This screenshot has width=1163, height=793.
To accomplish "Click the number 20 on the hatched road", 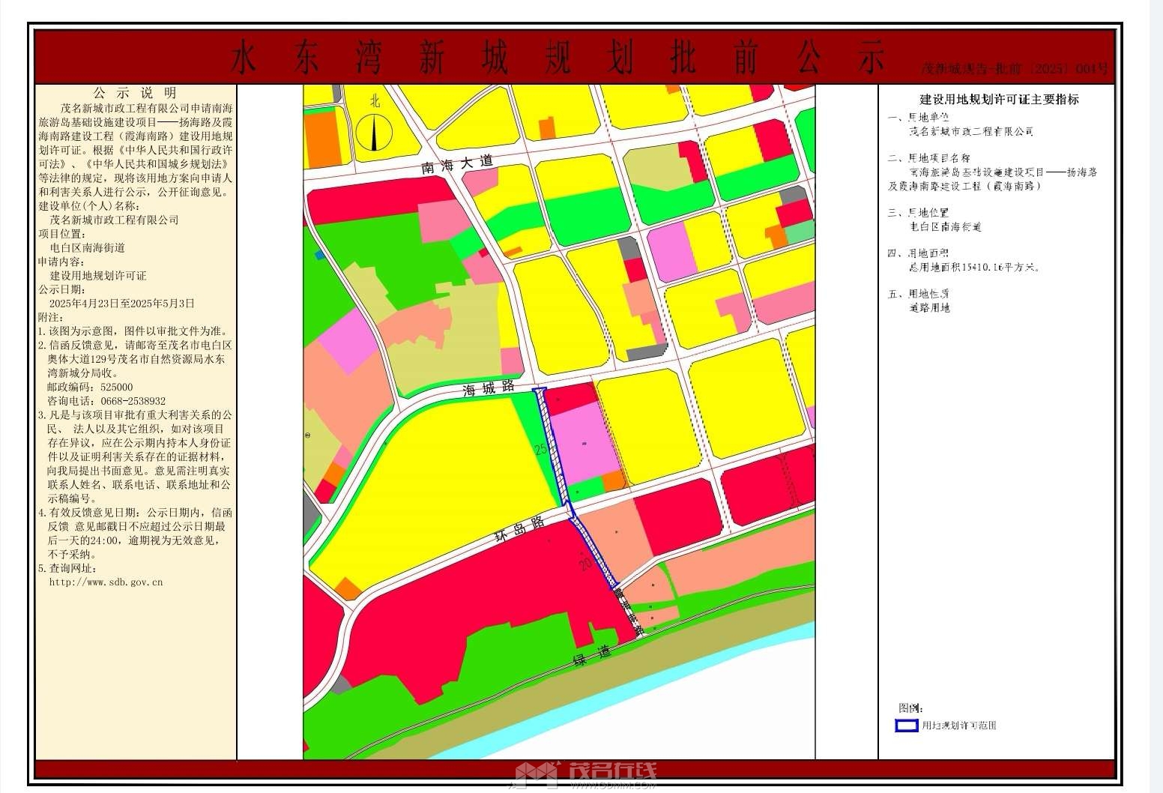I will click(586, 564).
